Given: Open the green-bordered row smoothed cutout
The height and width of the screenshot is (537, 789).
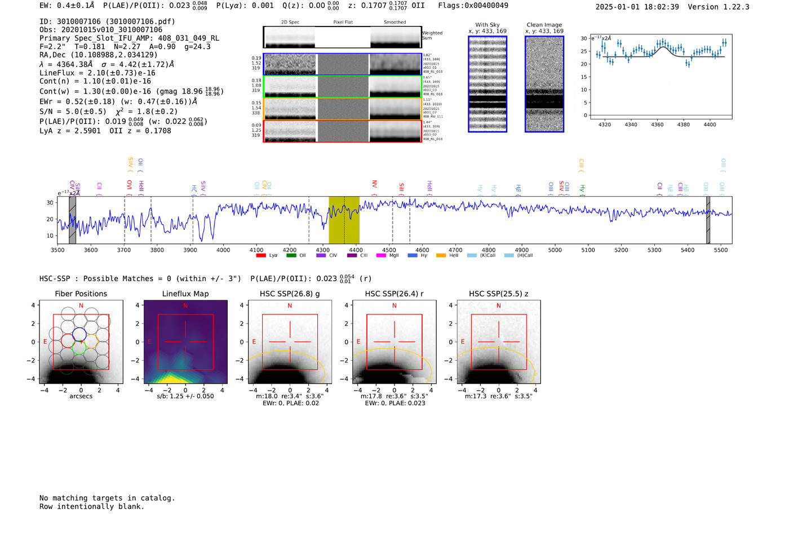Looking at the screenshot, I should (396, 87).
